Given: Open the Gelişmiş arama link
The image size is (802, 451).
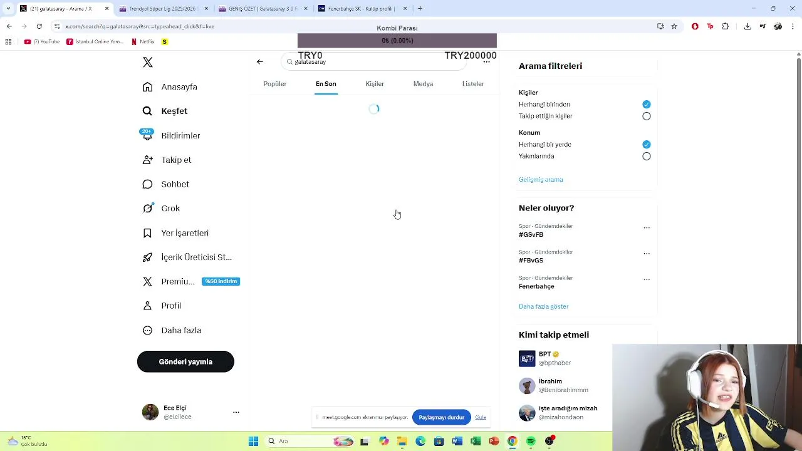Looking at the screenshot, I should click(x=541, y=180).
